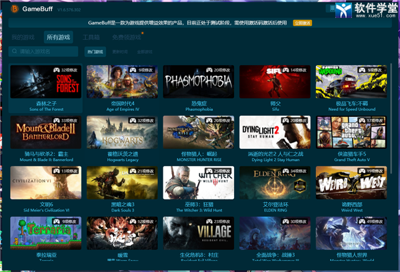The height and width of the screenshot is (272, 400).
Task: Select the 全部游戏 filter
Action: 145,52
